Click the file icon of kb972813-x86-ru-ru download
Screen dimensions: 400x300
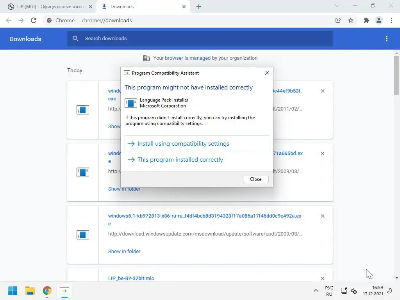click(83, 235)
